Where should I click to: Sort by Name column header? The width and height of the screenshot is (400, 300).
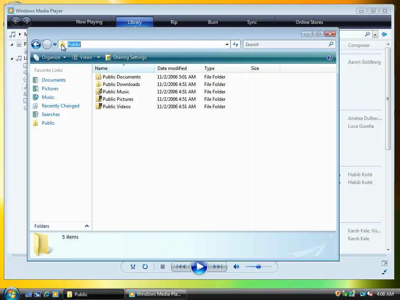(124, 68)
